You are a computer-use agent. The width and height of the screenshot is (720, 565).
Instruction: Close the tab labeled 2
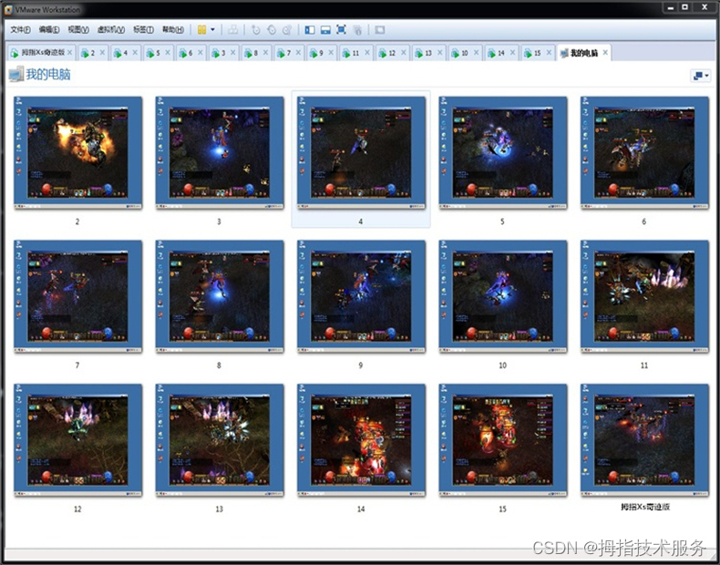tap(102, 53)
